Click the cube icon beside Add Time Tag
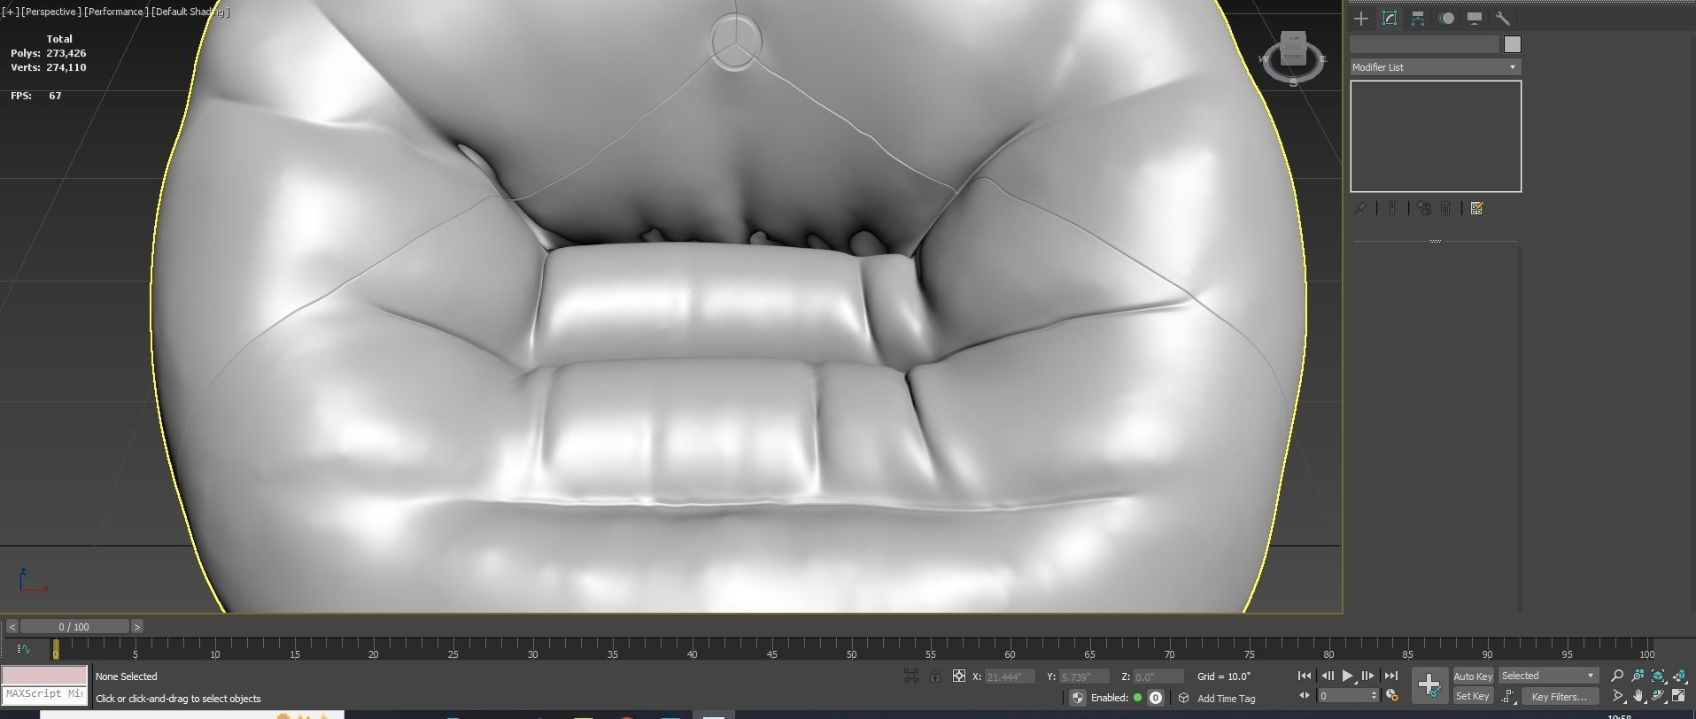The height and width of the screenshot is (719, 1696). point(1183,698)
